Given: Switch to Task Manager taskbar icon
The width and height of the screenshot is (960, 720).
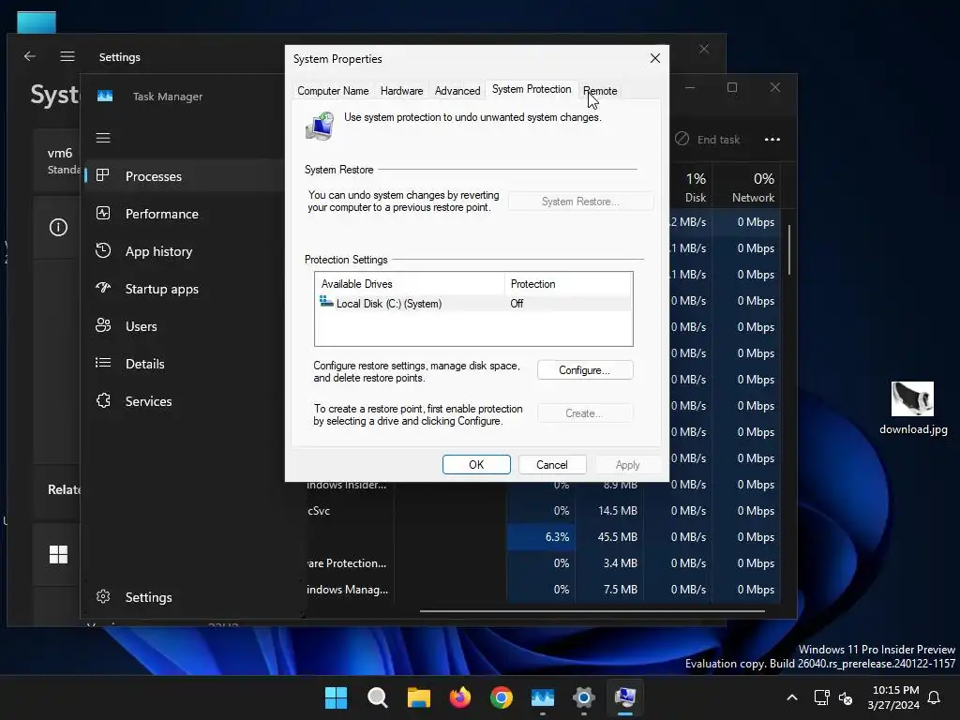Looking at the screenshot, I should point(543,697).
